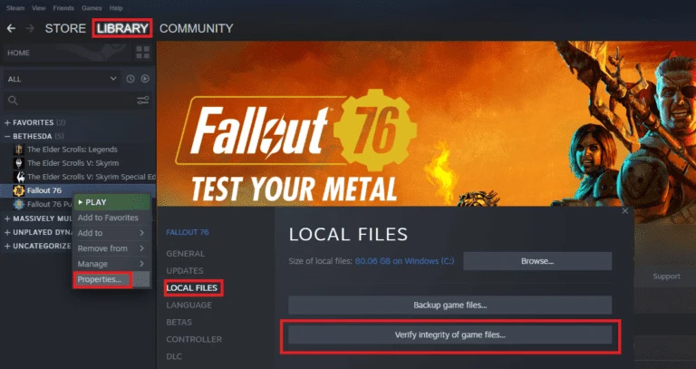Switch library to grid view icon
Image resolution: width=696 pixels, height=369 pixels.
(x=143, y=53)
